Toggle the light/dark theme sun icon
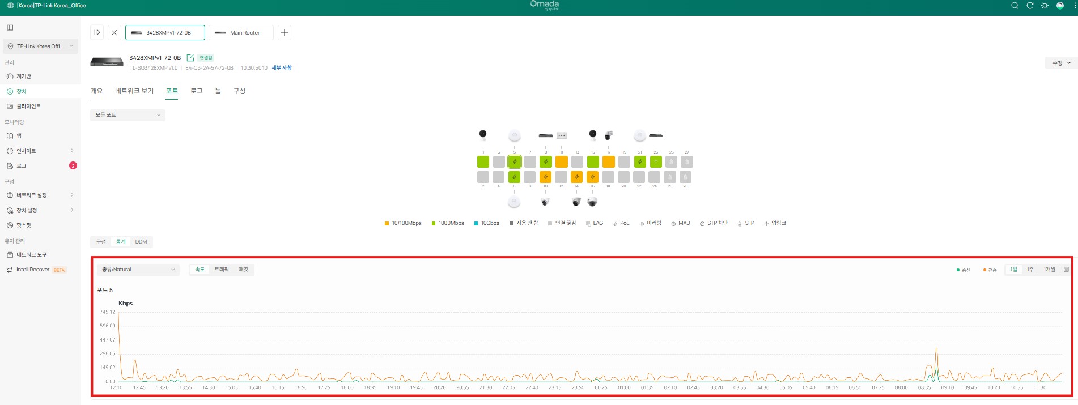Screen dimensions: 1078x405 coord(1045,6)
